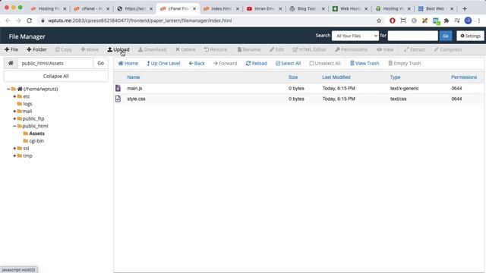
Task: Open the Chrome three-dot menu
Action: [479, 20]
